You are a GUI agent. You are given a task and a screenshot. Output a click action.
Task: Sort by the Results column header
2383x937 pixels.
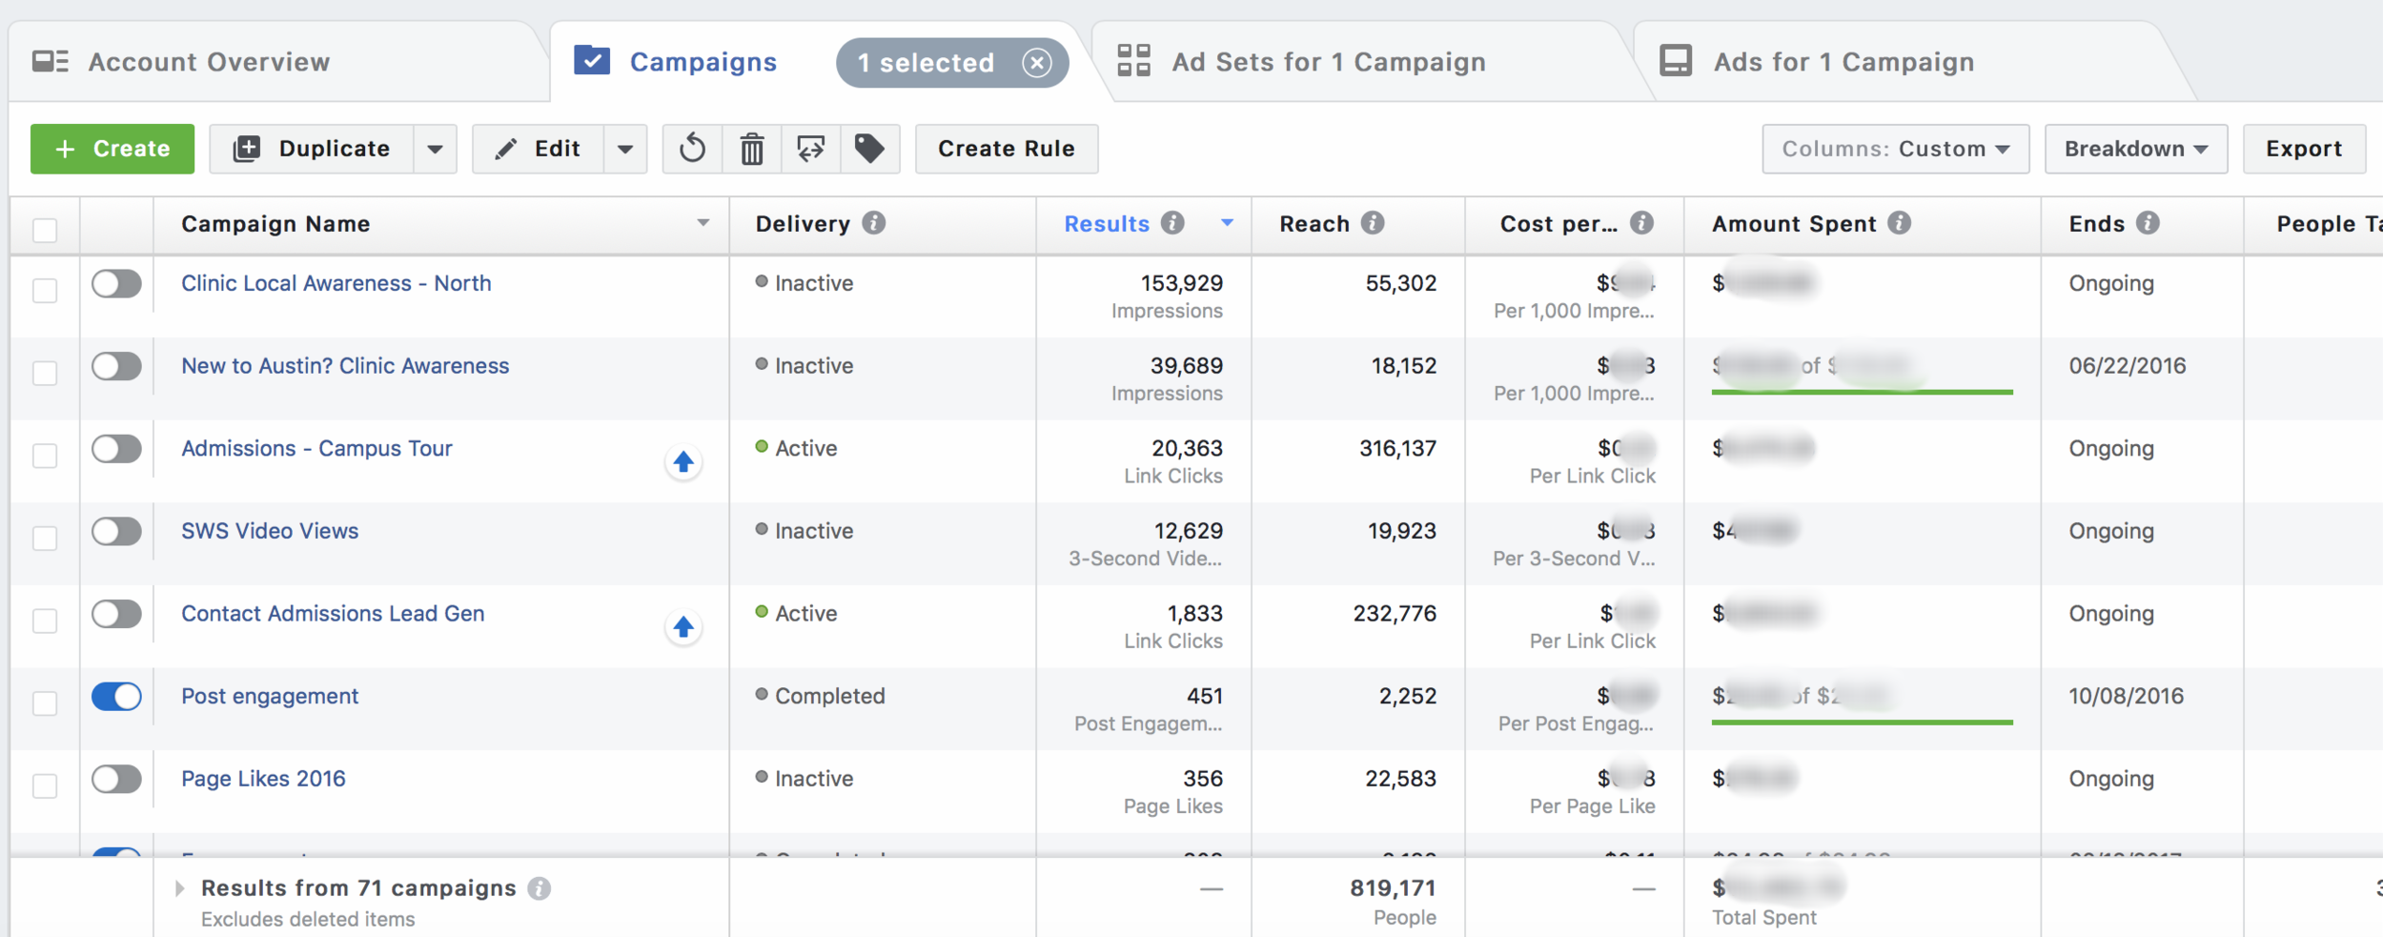click(1107, 224)
